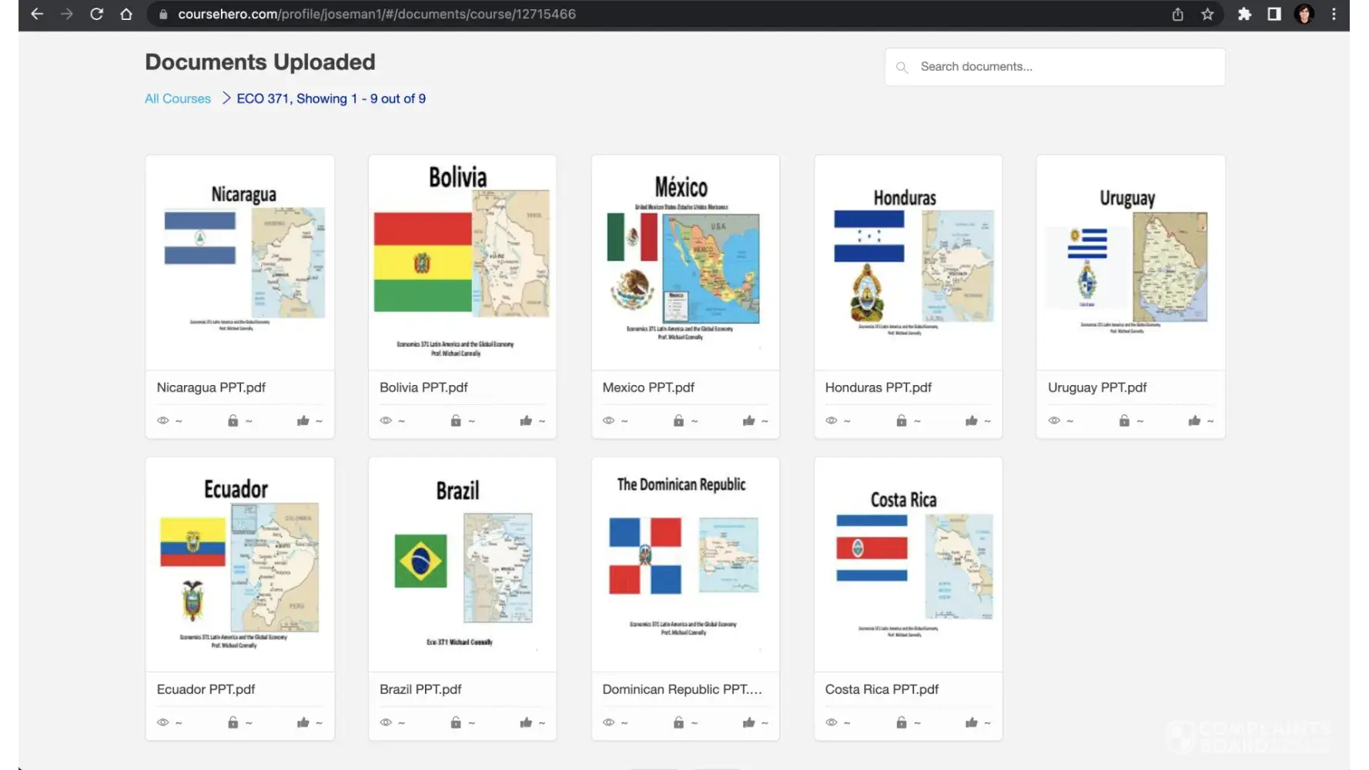Open the Honduras PPT.pdf title link
Image resolution: width=1369 pixels, height=770 pixels.
[x=878, y=387]
